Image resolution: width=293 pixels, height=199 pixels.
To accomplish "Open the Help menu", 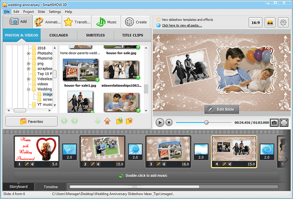I will [x=68, y=12].
